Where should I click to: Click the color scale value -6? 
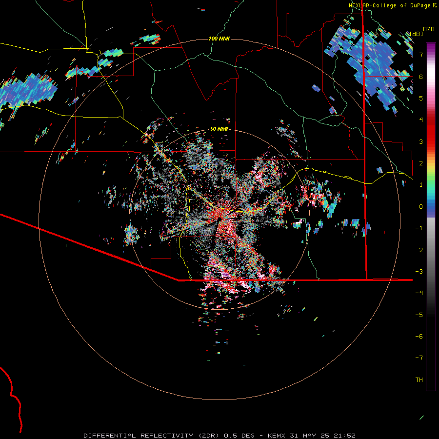coord(419,337)
